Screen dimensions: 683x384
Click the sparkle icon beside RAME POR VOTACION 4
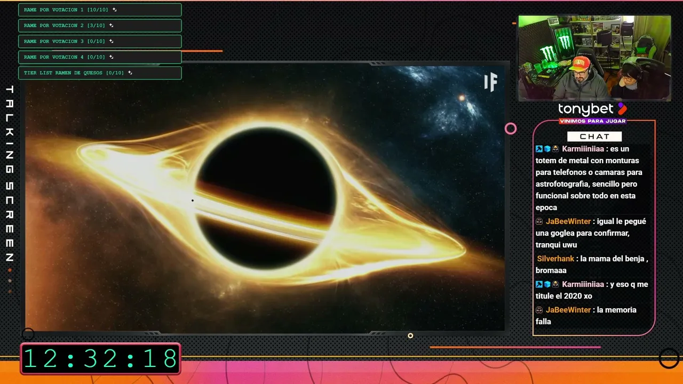112,57
